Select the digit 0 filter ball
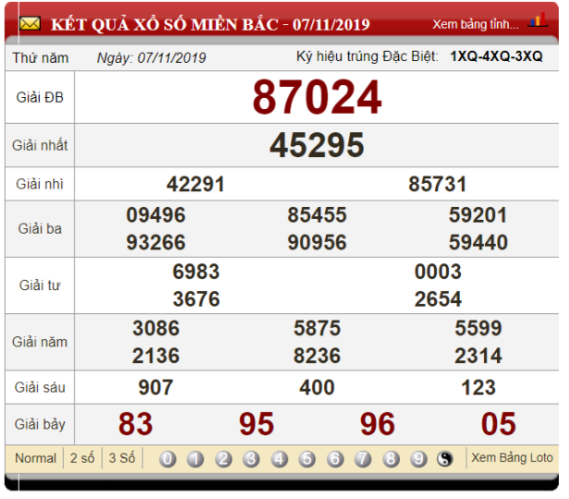The image size is (569, 499). click(x=167, y=458)
